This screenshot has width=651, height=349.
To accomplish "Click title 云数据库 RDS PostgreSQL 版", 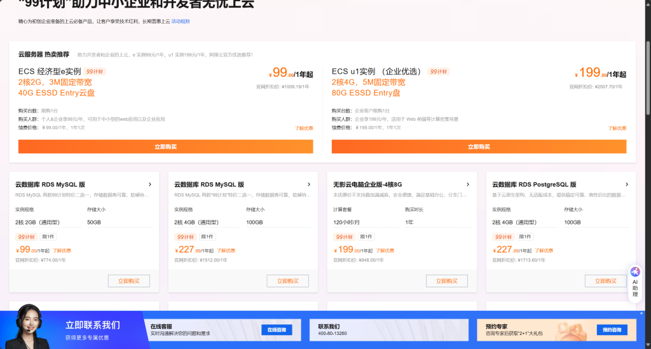I will [x=534, y=184].
